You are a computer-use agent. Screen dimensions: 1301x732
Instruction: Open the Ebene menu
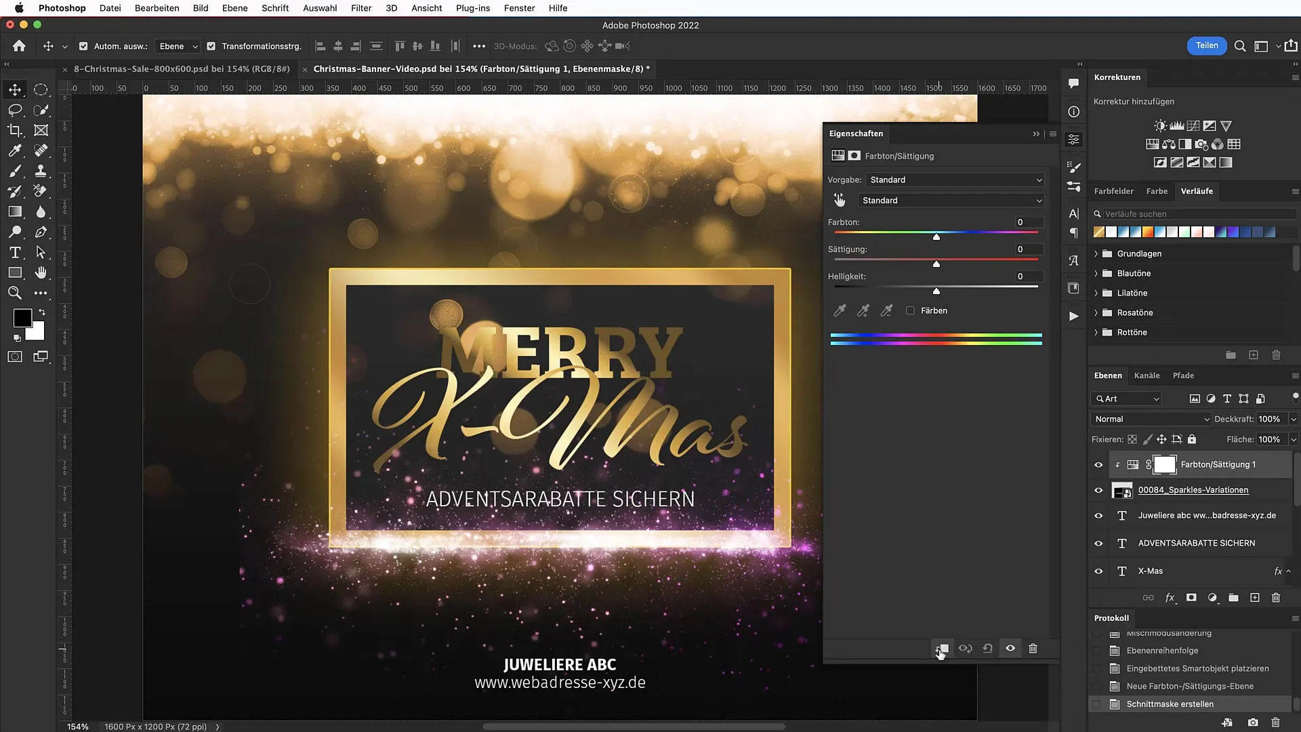pyautogui.click(x=234, y=8)
